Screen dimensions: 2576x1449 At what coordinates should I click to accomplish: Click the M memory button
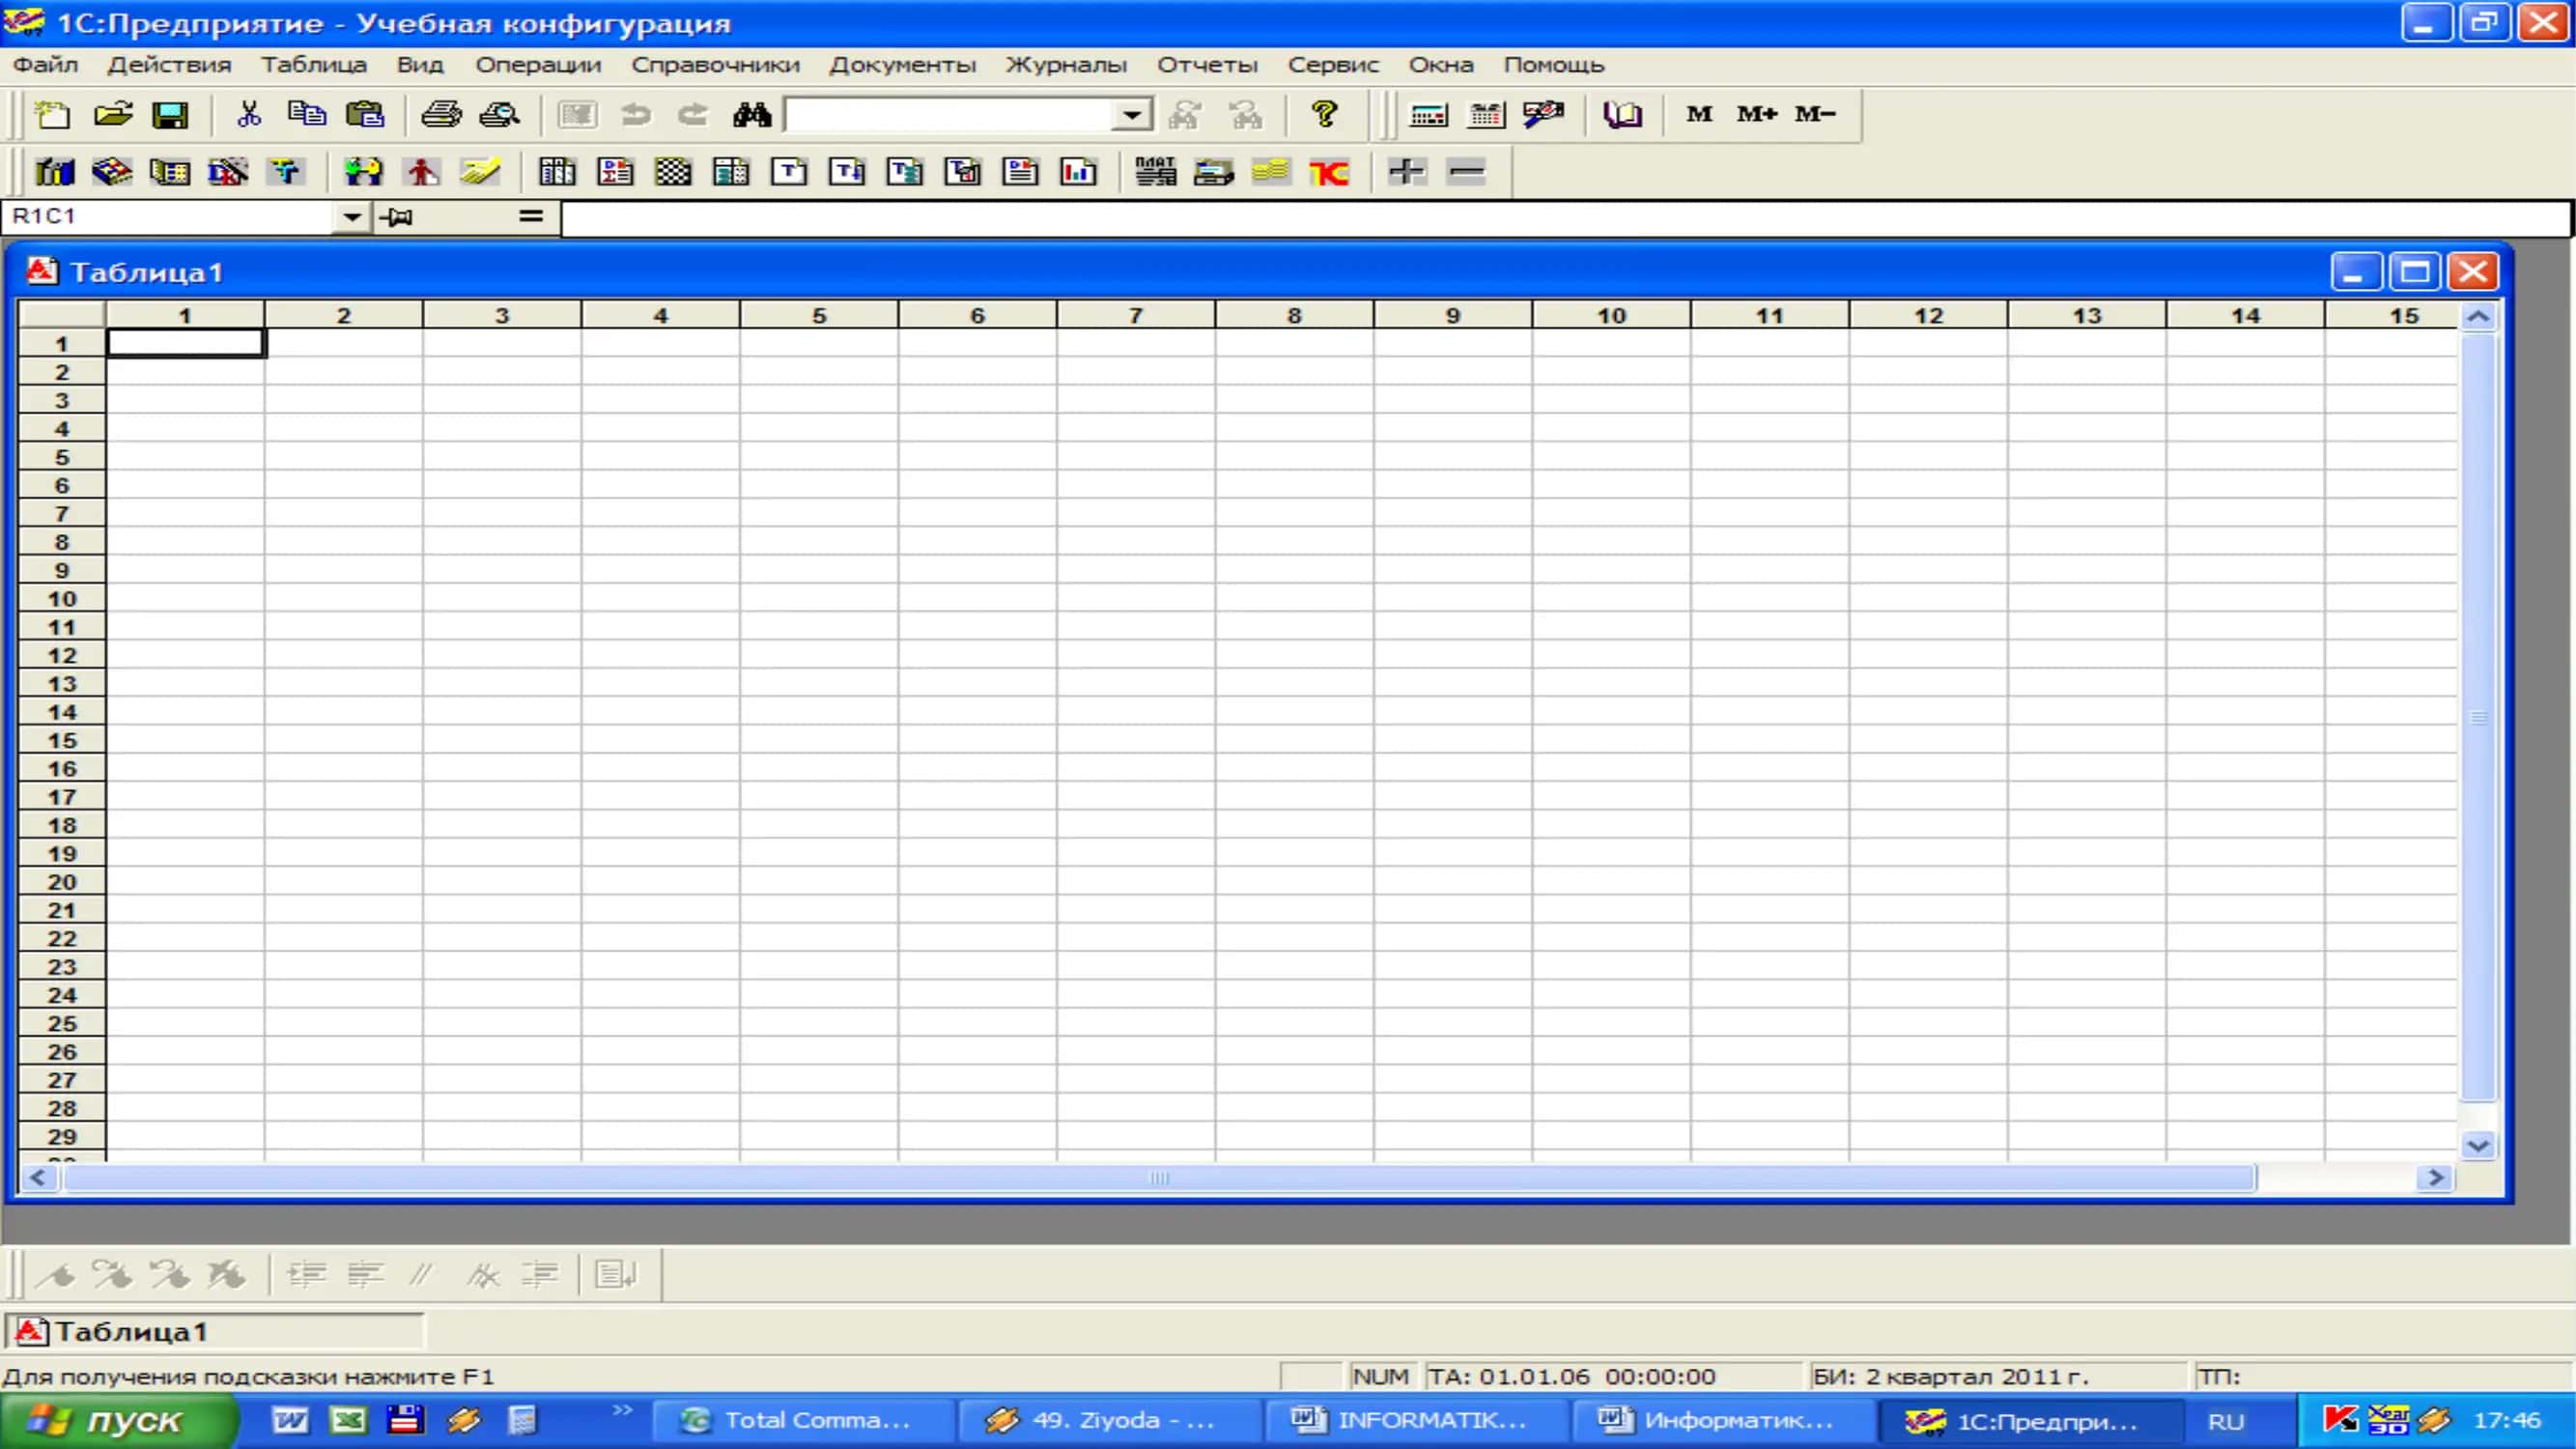1699,114
